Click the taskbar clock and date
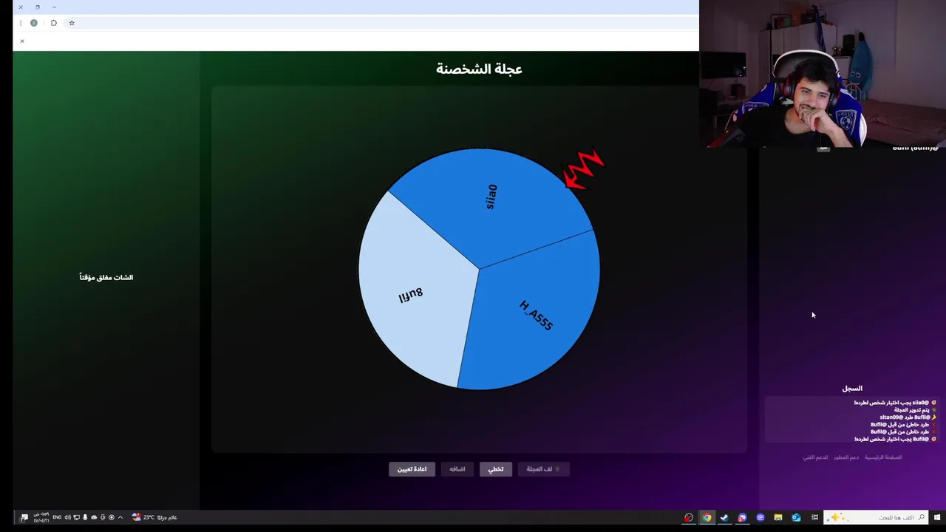946x532 pixels. tap(41, 517)
